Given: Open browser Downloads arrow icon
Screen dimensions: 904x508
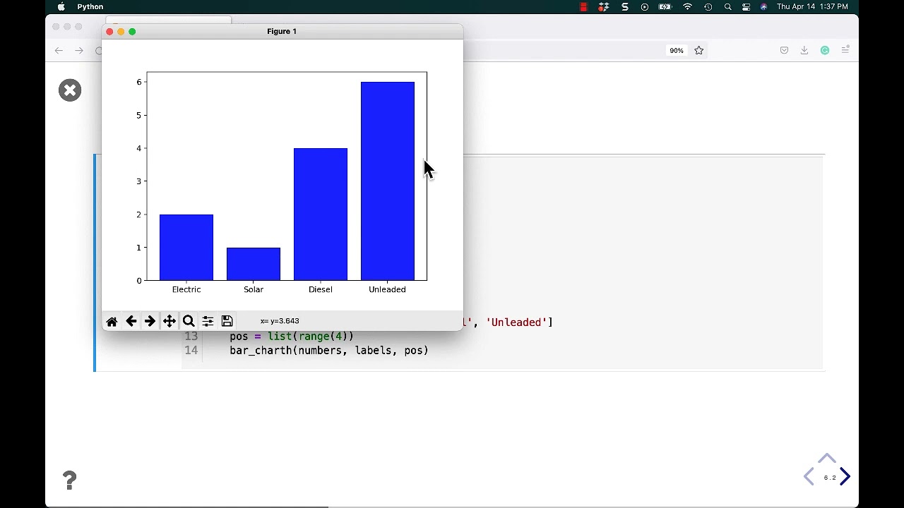Looking at the screenshot, I should click(804, 50).
